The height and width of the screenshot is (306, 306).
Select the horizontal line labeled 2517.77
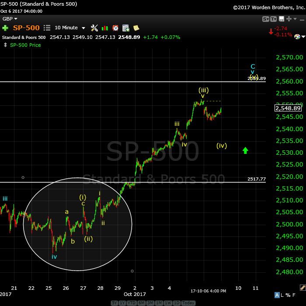[x=133, y=182]
